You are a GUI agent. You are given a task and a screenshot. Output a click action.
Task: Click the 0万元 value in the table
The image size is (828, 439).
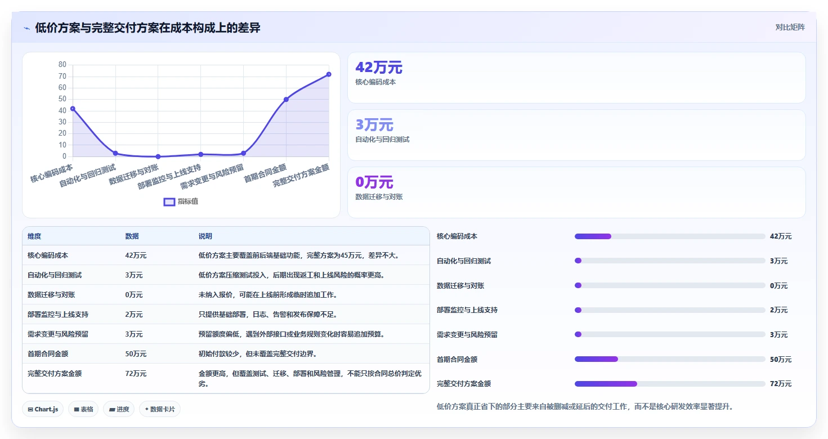pos(134,295)
